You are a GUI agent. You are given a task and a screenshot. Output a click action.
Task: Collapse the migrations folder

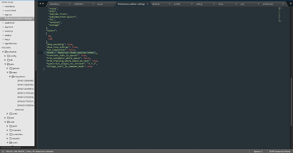(x=10, y=76)
